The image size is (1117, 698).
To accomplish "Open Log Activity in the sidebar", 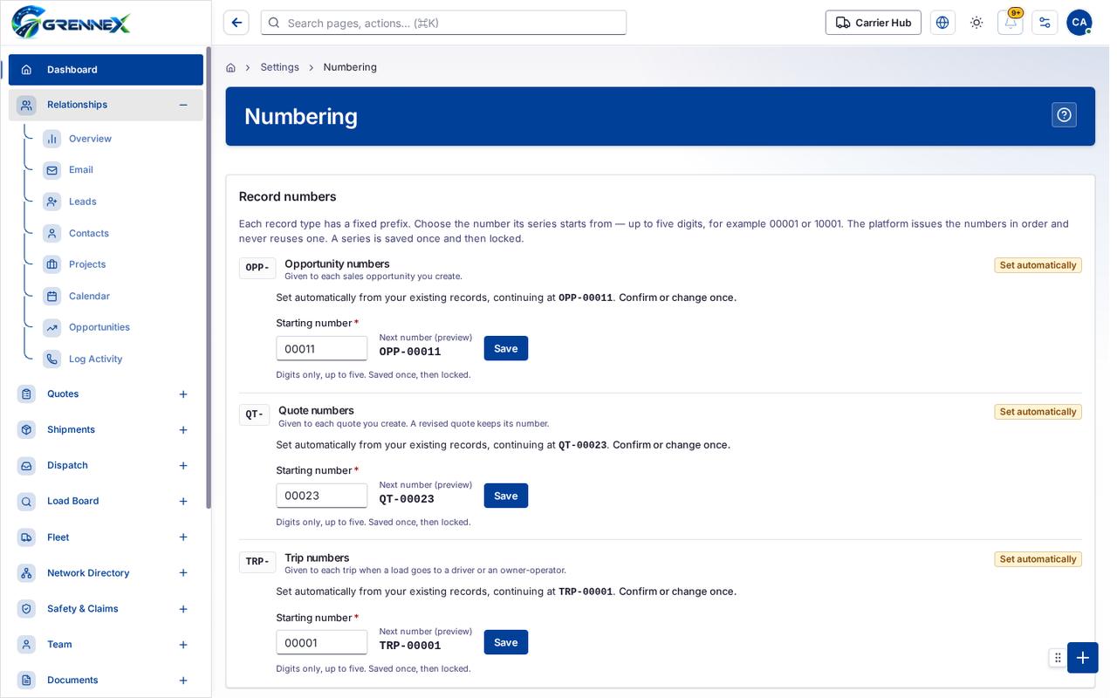I will coord(95,359).
